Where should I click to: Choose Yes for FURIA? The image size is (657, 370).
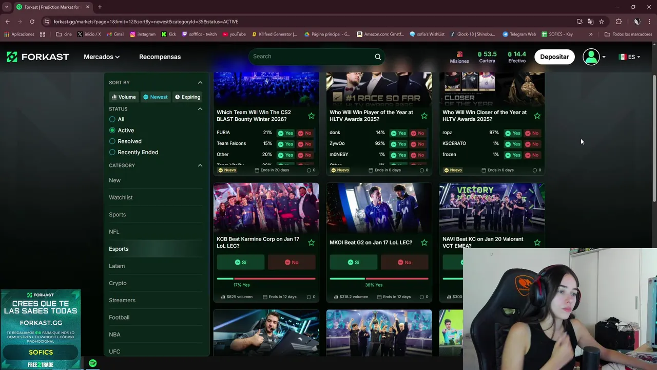(x=285, y=133)
